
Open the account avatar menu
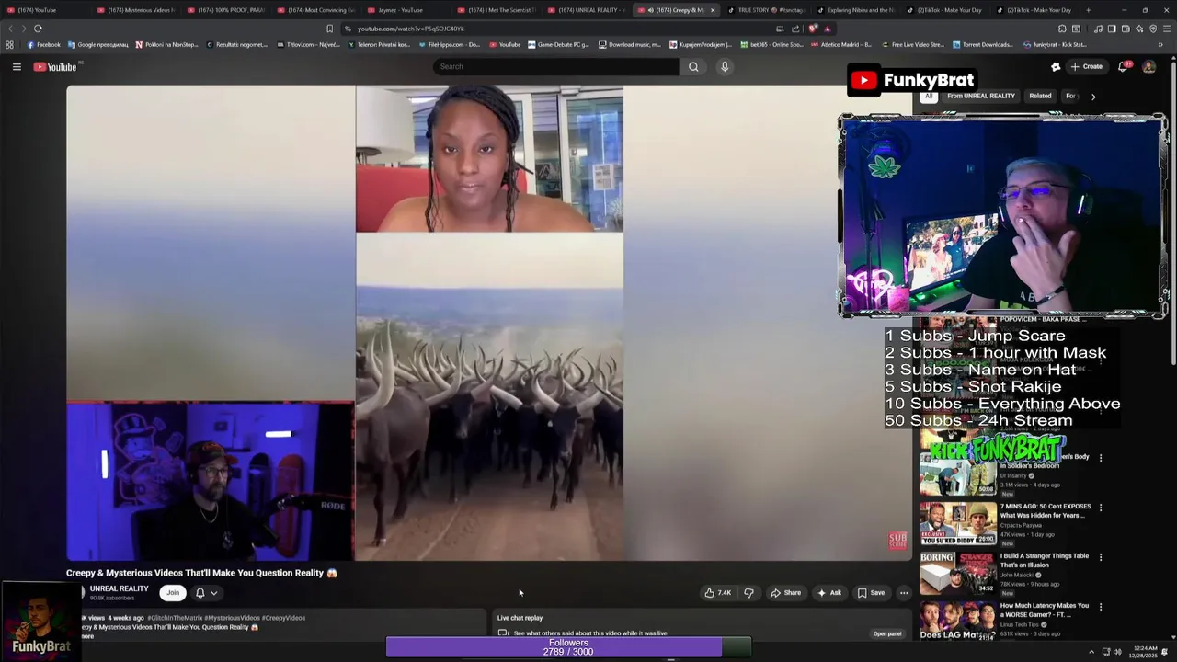click(x=1148, y=66)
